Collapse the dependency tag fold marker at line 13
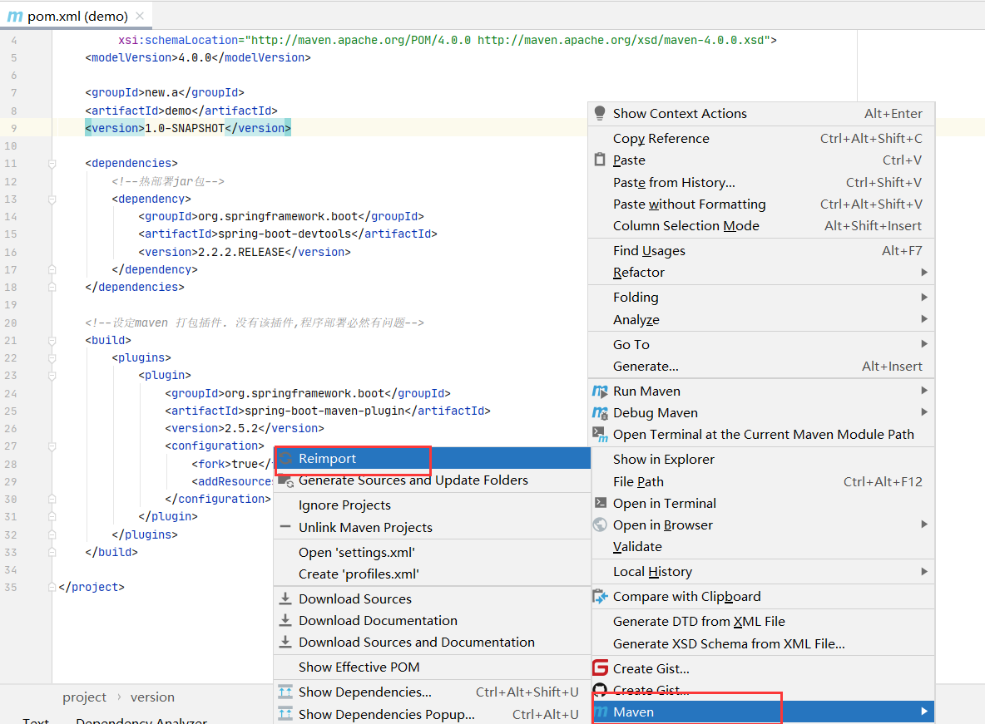The height and width of the screenshot is (724, 985). (x=52, y=199)
